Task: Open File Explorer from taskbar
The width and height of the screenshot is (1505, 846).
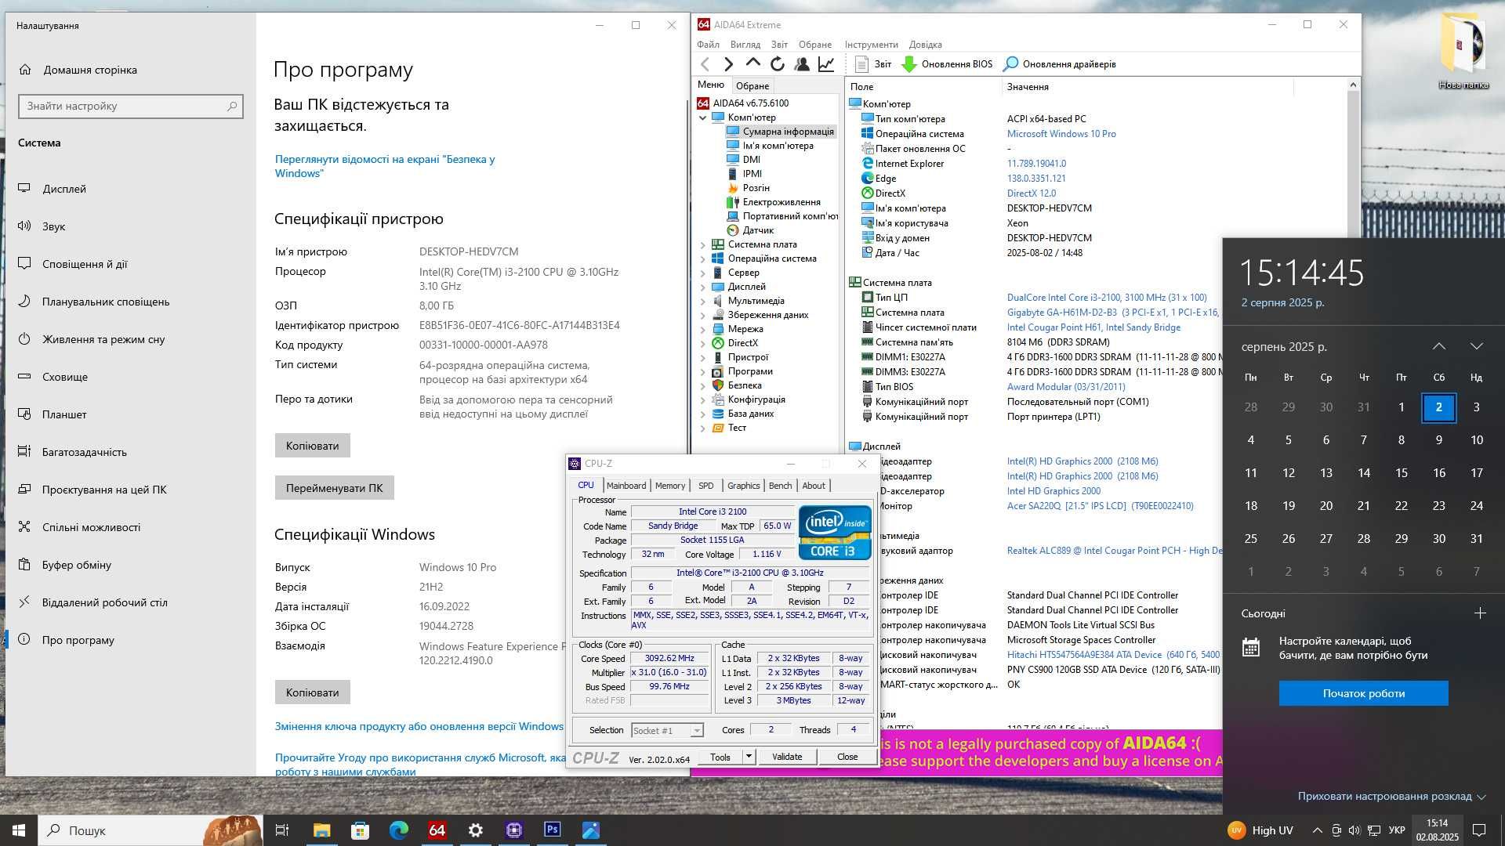Action: click(x=321, y=830)
